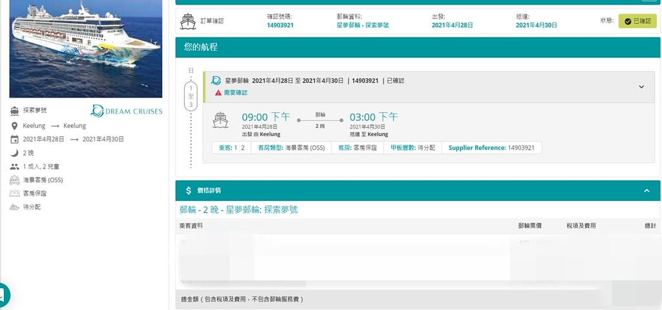Open the 星夢郵輪 - 探索夢號 cruise info link
662x310 pixels.
pos(363,25)
